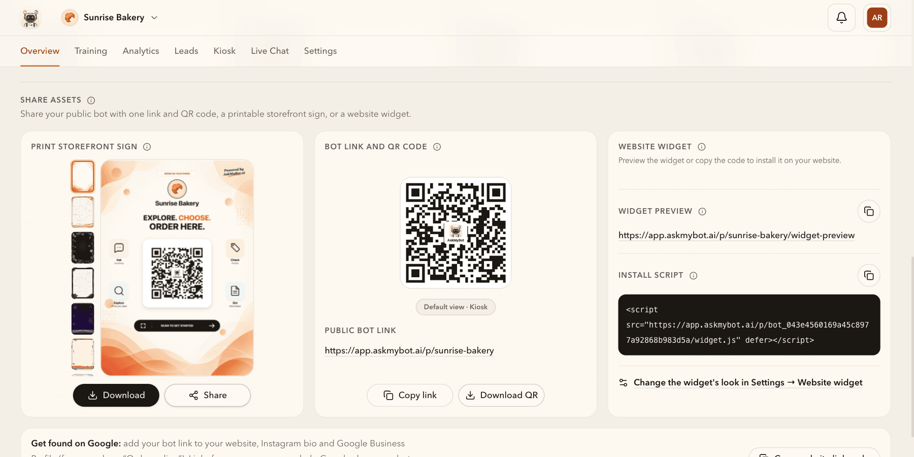Viewport: 914px width, 457px height.
Task: Click inside the install script code box
Action: click(x=749, y=324)
